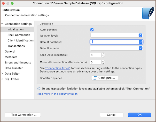Viewport: 156px width, 122px height.
Task: Click the SQLite feather logo icon
Action: point(148,13)
